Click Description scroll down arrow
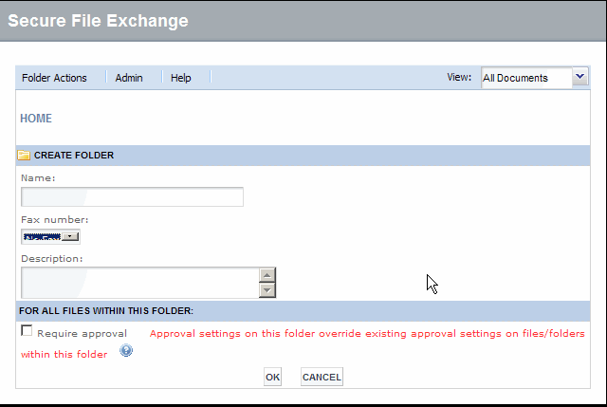Screen dimensions: 607x407 click(267, 290)
